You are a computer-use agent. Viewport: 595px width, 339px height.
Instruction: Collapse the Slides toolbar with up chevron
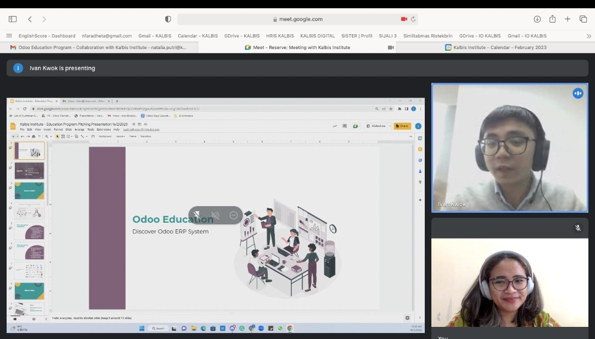[410, 136]
